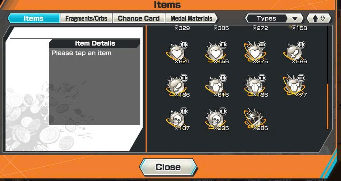Image resolution: width=341 pixels, height=181 pixels.
Task: Choose the armor crystal tier II item
Action: pos(256,86)
